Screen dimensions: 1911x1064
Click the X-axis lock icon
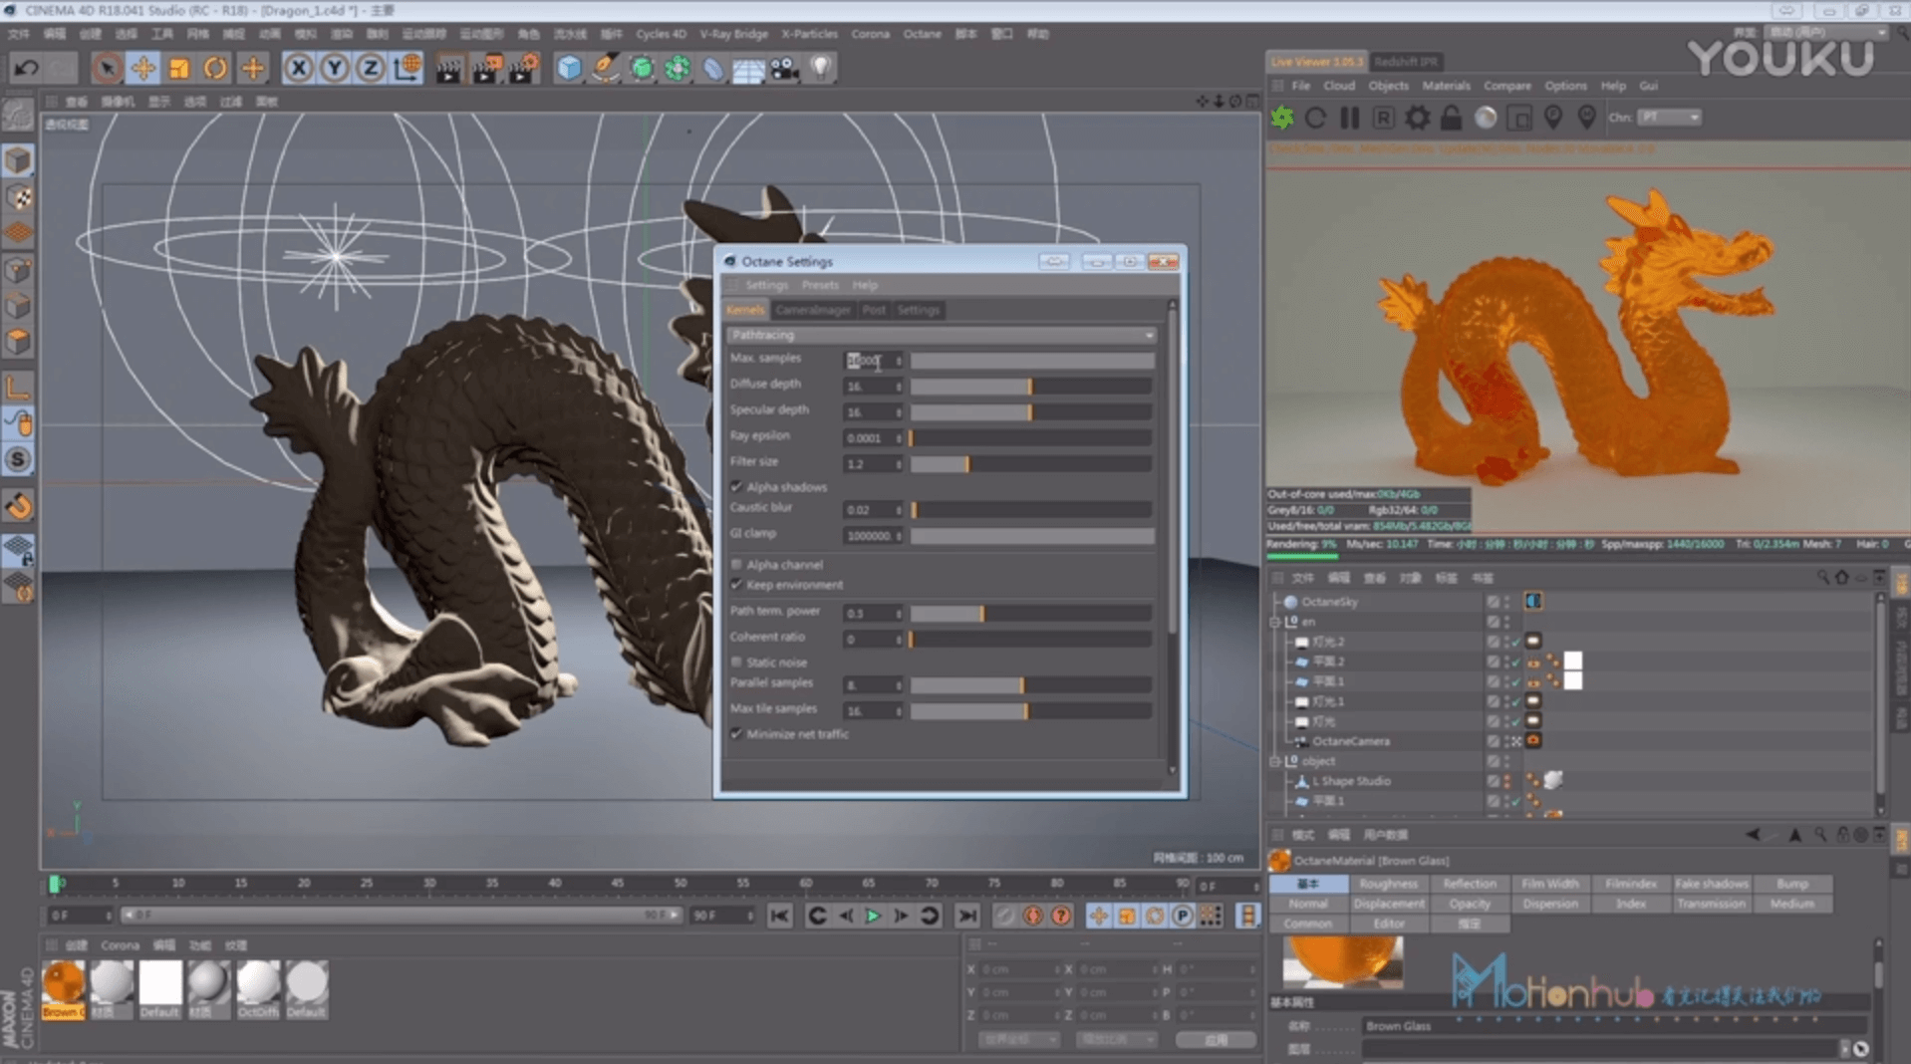pos(298,68)
